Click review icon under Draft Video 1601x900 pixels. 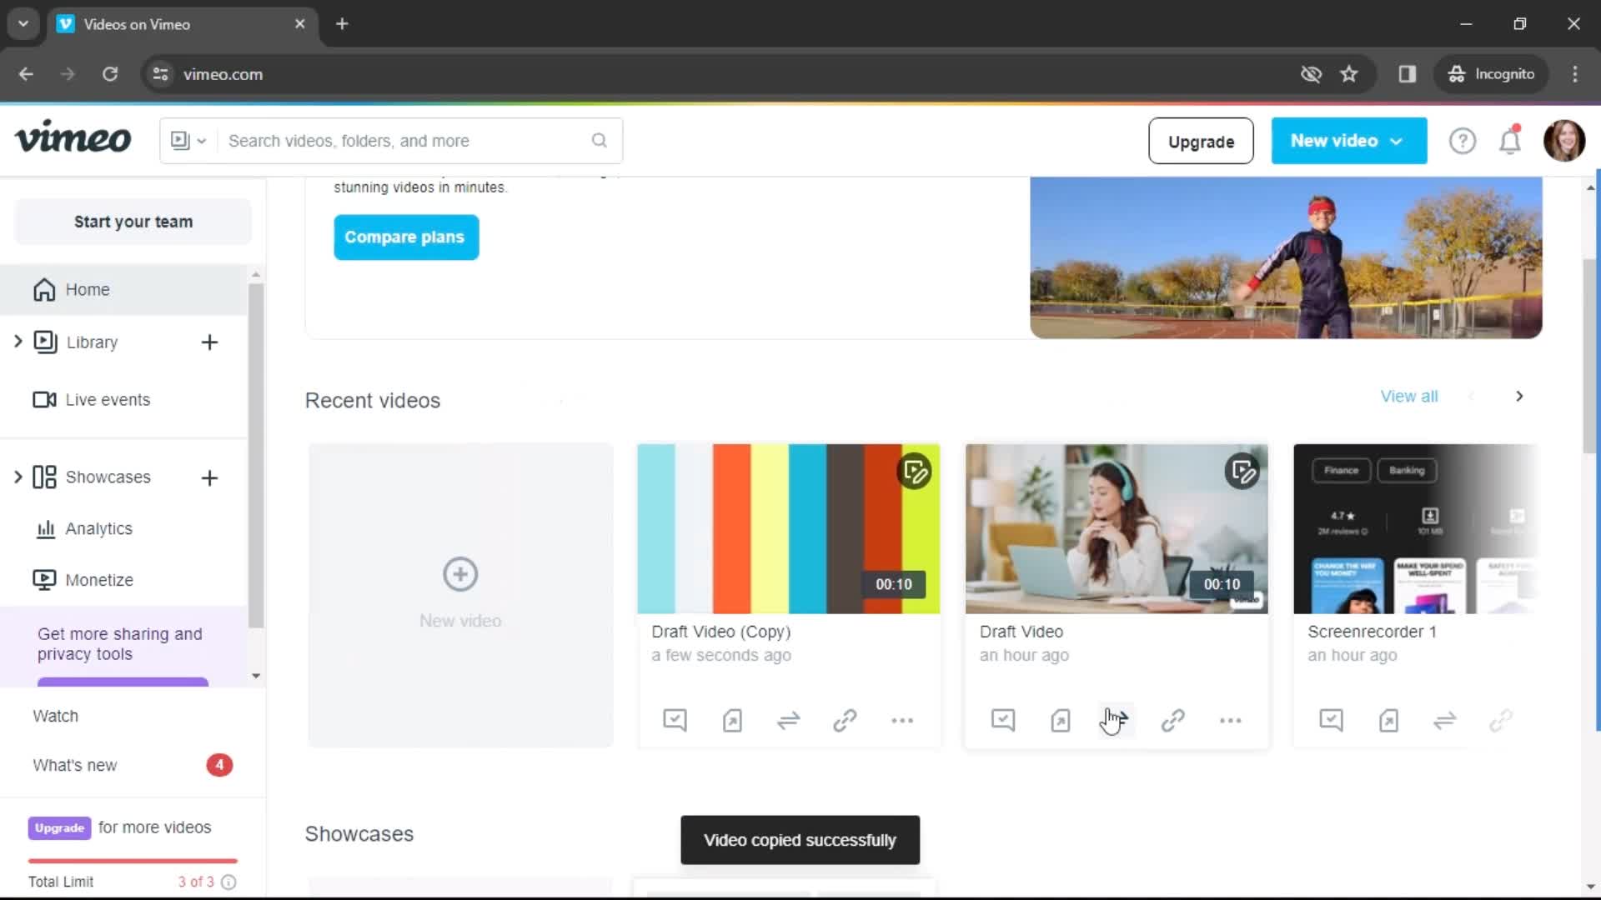coord(1003,720)
